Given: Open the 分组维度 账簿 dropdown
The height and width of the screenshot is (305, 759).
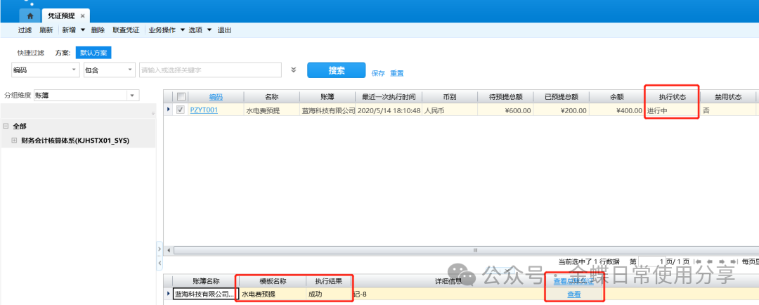Looking at the screenshot, I should [x=131, y=95].
